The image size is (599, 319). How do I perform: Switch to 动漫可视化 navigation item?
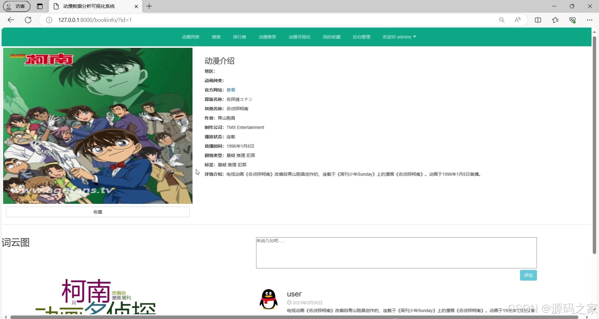point(299,37)
